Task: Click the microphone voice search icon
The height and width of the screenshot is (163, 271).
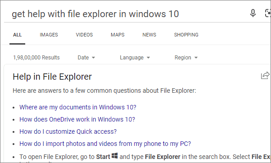Action: pos(253,14)
